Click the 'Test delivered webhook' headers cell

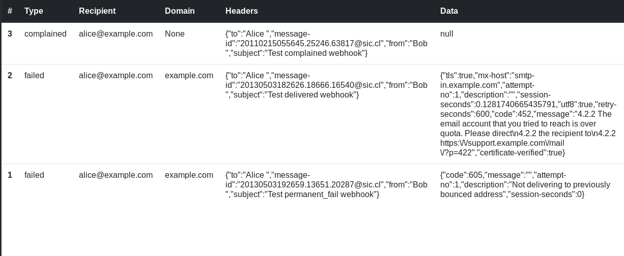[x=326, y=85]
